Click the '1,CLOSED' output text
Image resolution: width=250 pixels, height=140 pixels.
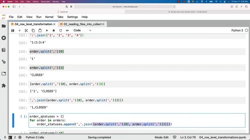tap(39, 107)
